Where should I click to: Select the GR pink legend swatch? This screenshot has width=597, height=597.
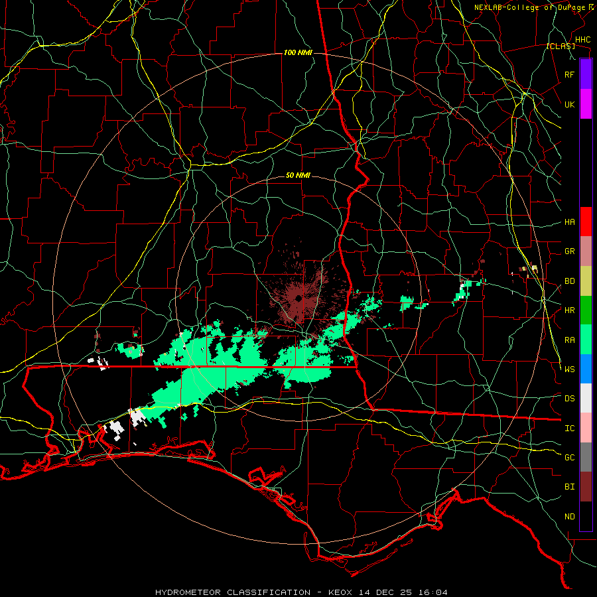pos(586,251)
